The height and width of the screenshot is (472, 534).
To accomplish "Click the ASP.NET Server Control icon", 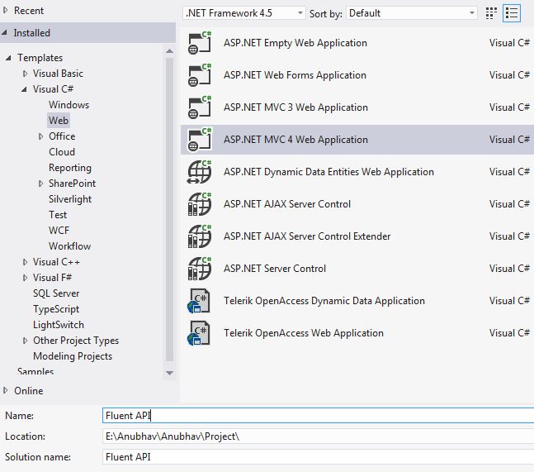I will coord(201,269).
